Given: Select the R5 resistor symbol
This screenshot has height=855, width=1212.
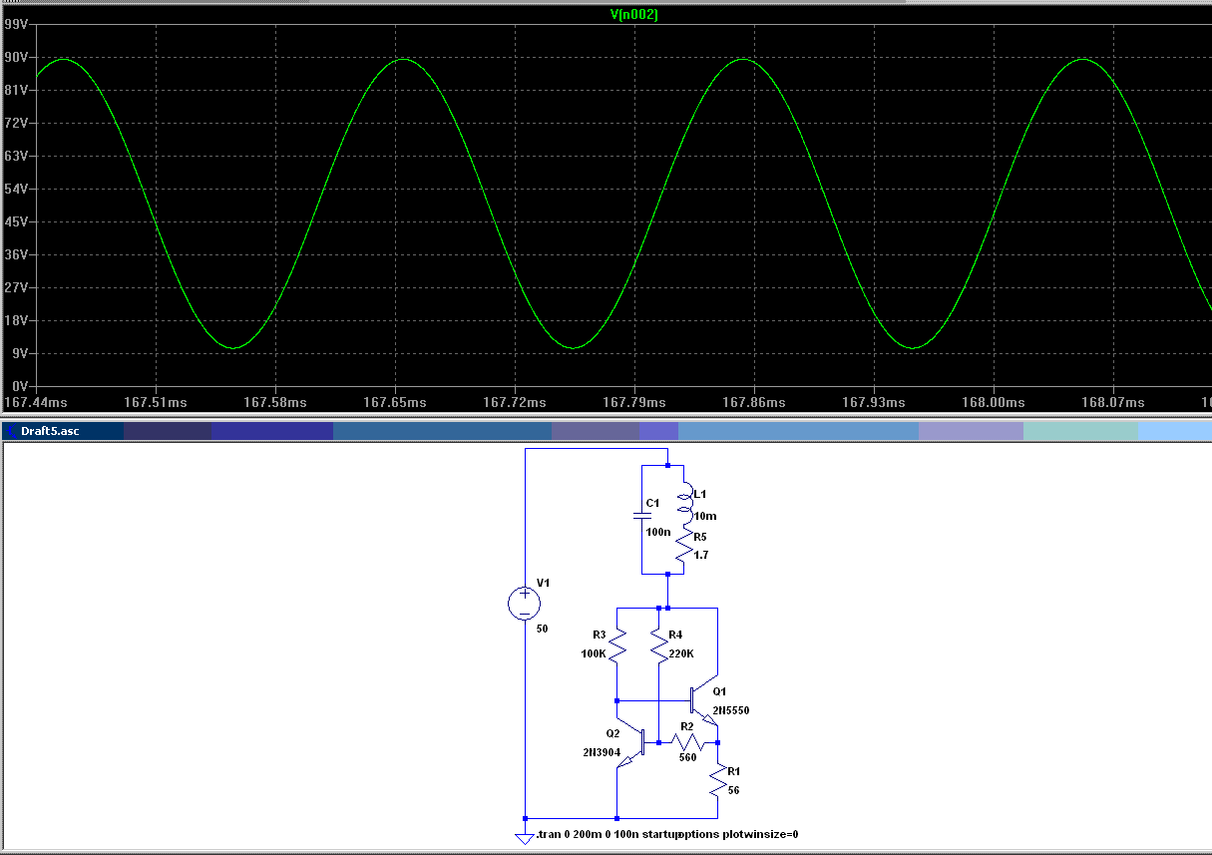Looking at the screenshot, I should 684,546.
